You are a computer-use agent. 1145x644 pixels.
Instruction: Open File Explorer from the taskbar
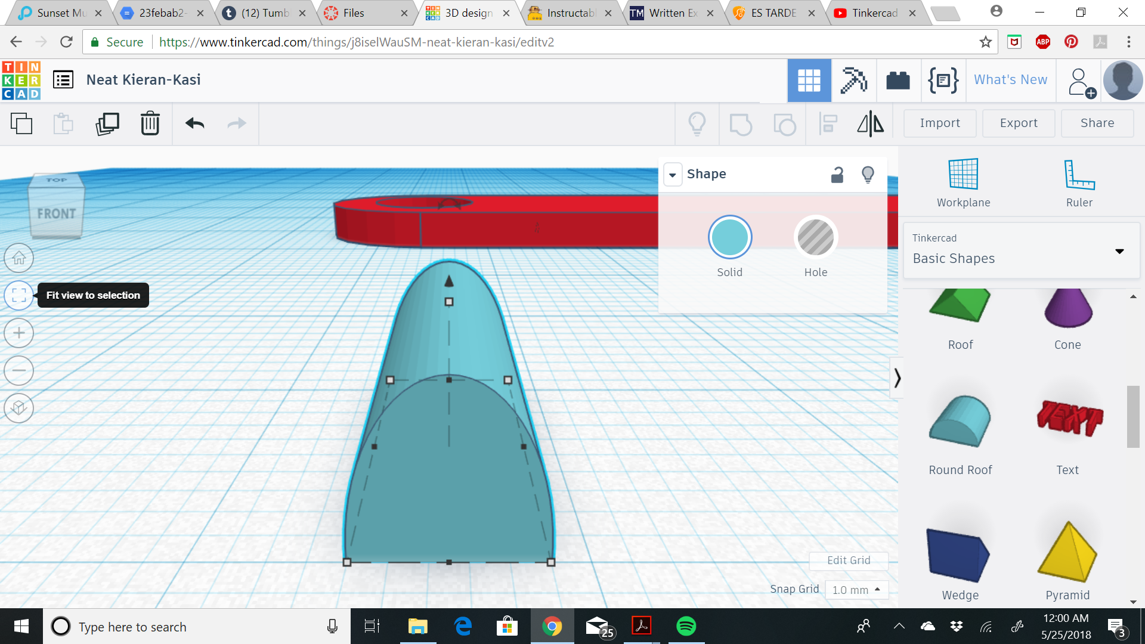(417, 626)
